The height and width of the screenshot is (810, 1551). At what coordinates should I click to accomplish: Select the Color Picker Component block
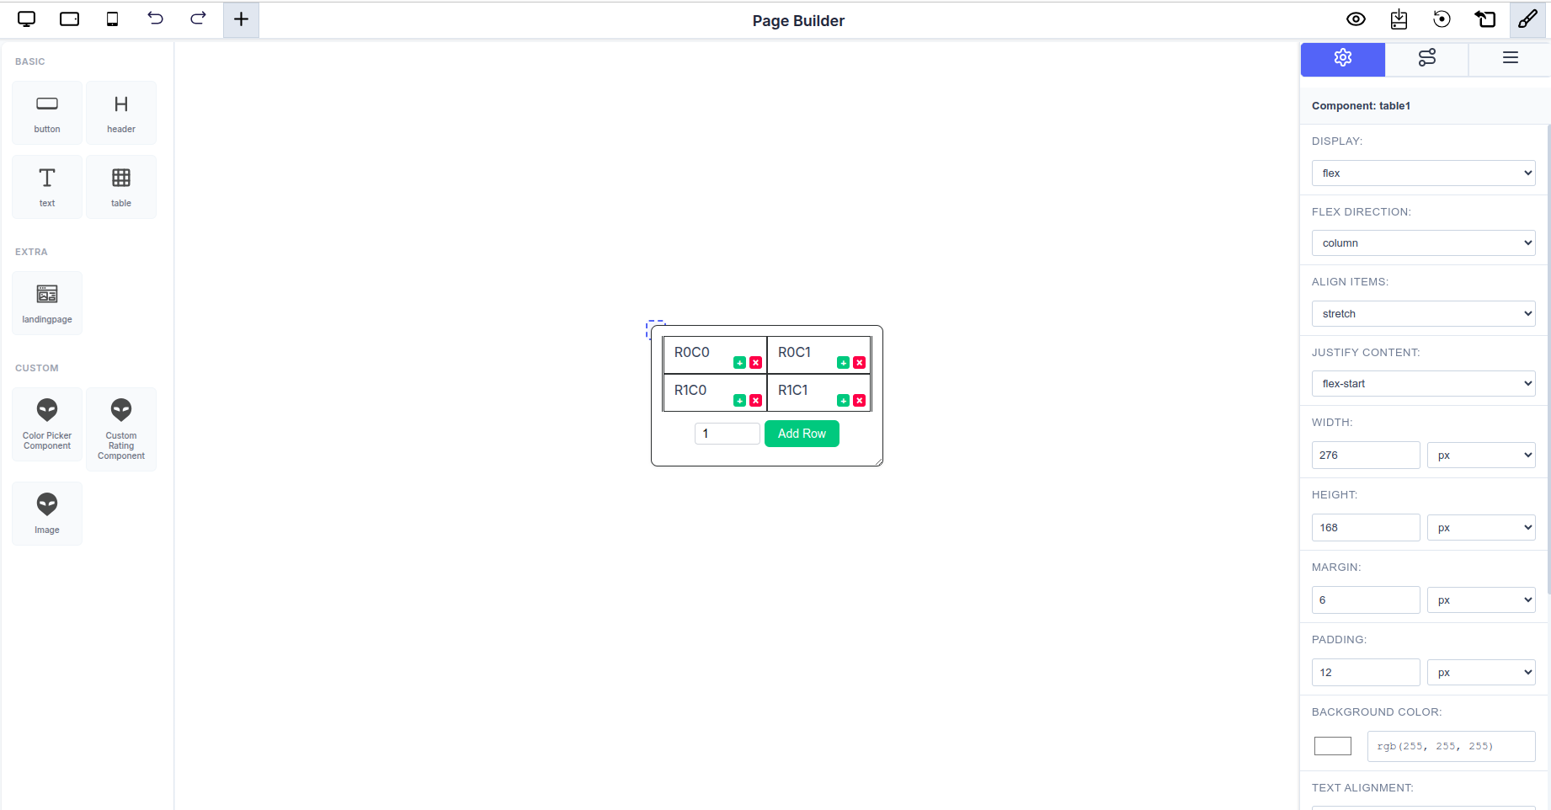pos(46,424)
